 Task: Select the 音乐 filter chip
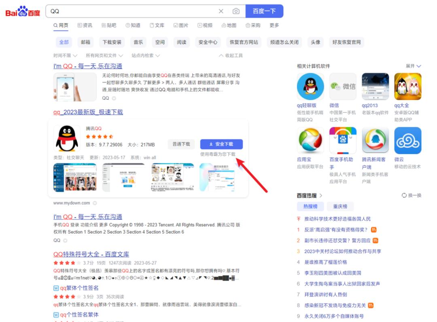point(138,42)
